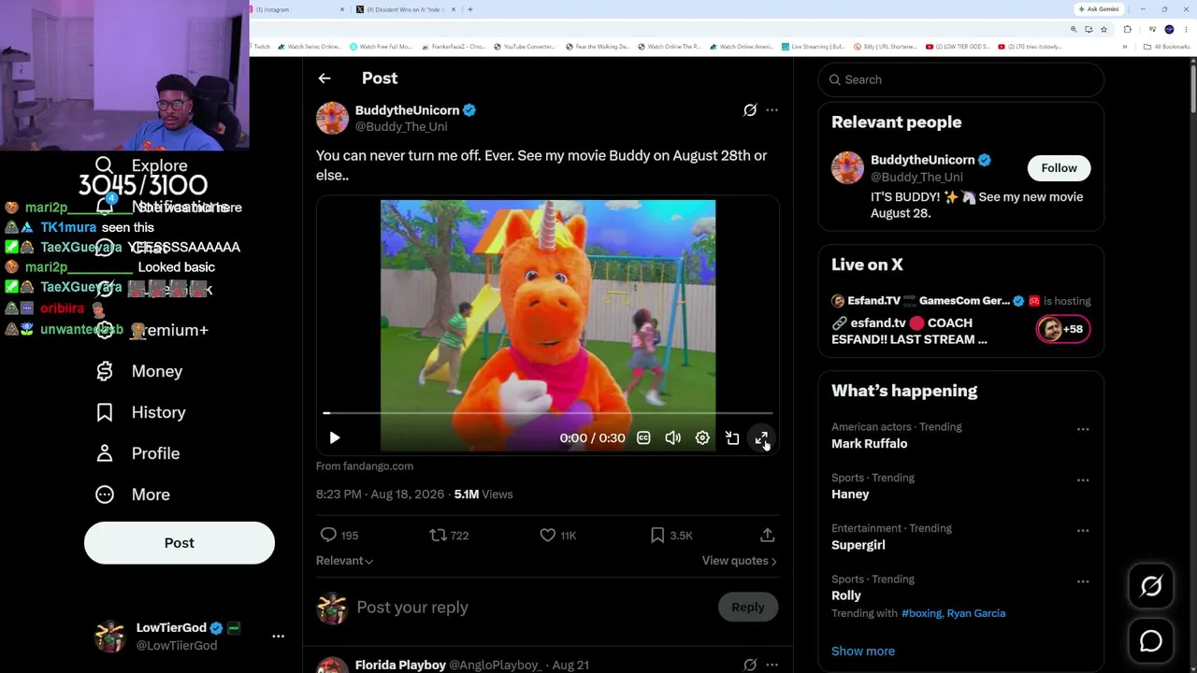
Task: Bookmark this page with the star icon
Action: point(1103,29)
